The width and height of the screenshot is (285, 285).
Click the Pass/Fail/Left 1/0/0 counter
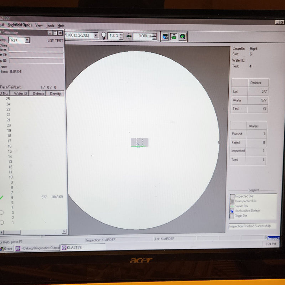click(x=48, y=87)
